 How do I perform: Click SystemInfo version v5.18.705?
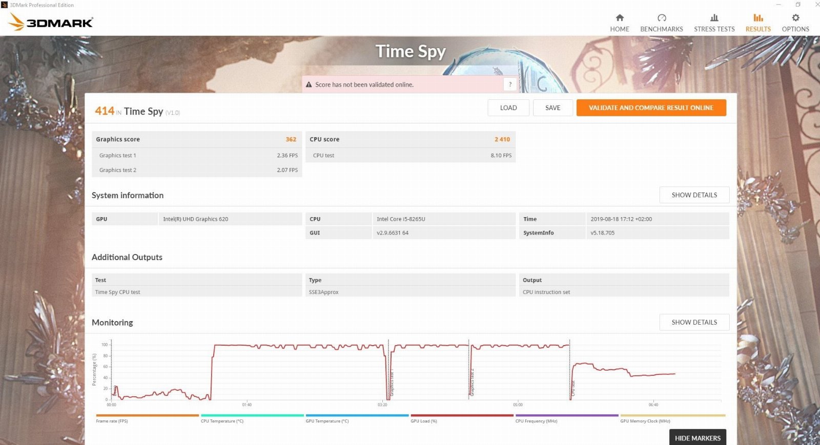click(x=602, y=232)
